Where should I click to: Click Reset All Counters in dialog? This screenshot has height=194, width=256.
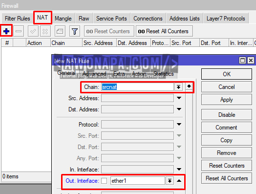[227, 178]
